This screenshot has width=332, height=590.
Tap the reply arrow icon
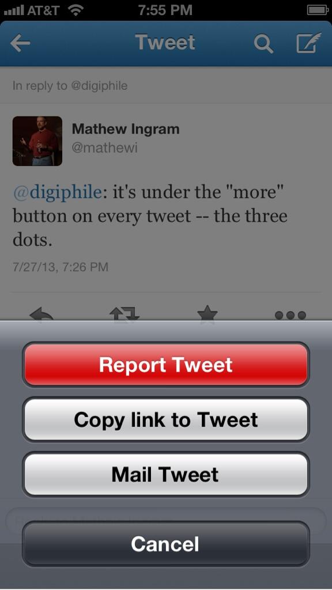(x=41, y=314)
